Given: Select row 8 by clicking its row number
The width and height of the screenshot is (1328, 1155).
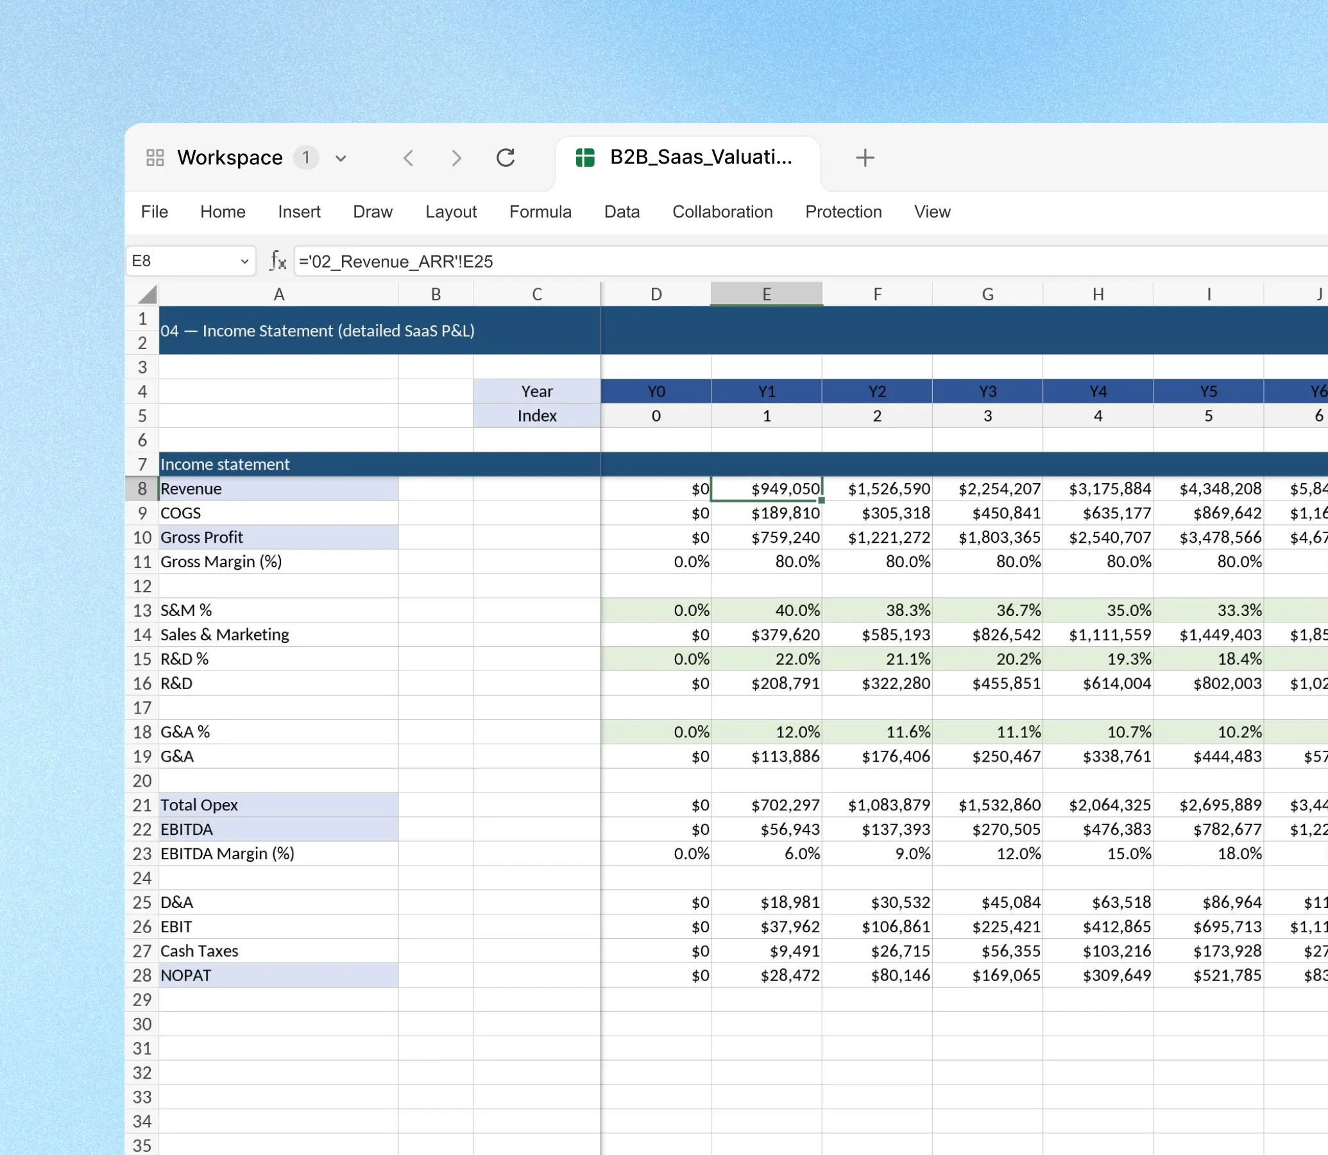Looking at the screenshot, I should (142, 488).
